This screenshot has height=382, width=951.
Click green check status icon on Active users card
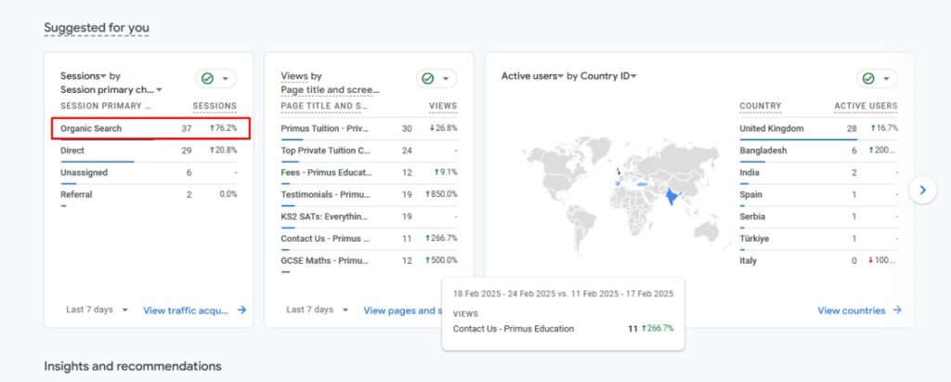[868, 78]
